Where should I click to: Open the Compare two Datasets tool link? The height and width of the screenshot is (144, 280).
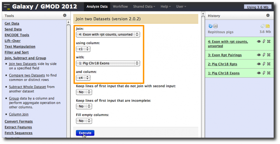27,75
